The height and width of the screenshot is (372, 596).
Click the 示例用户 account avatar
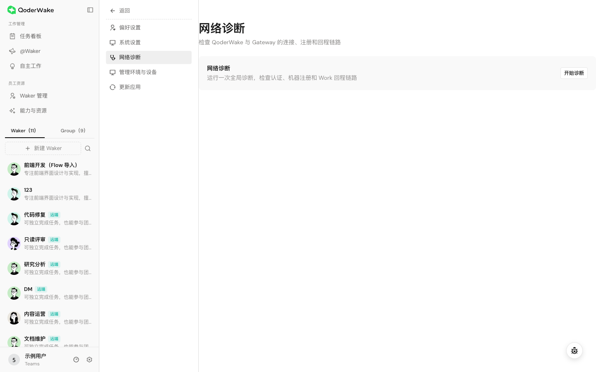[x=14, y=360]
